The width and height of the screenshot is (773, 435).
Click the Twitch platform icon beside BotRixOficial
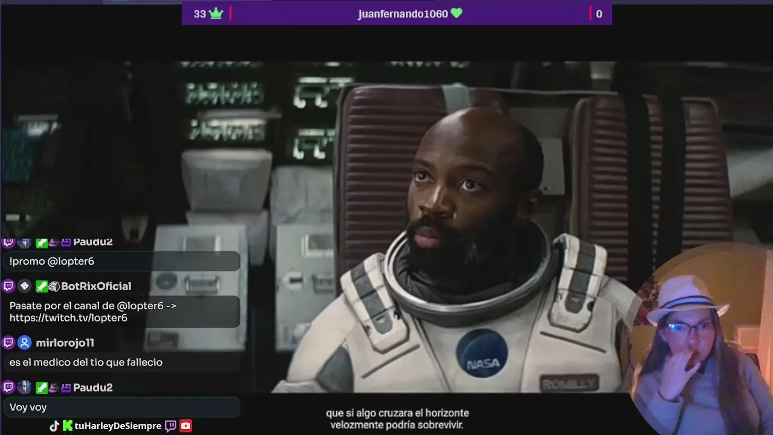(8, 286)
